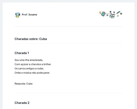Click the gray round shape above the book

point(114,12)
